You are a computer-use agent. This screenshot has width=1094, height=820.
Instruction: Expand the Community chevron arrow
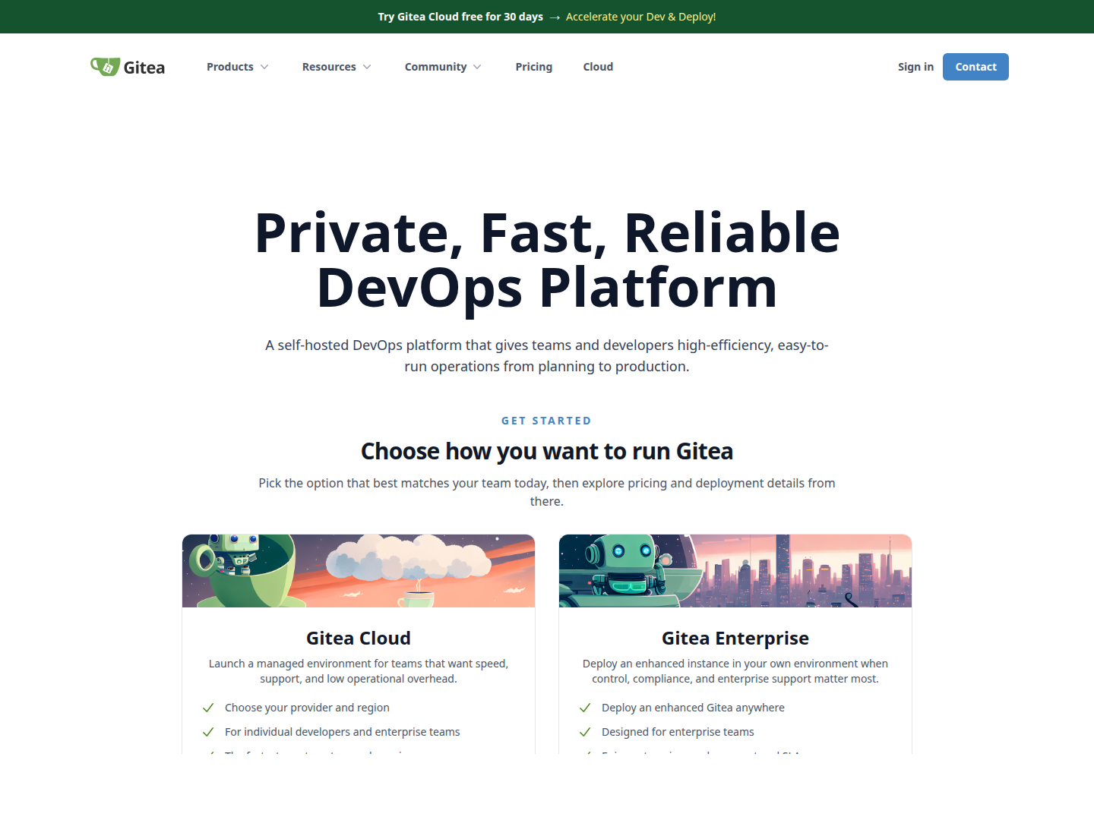click(477, 67)
